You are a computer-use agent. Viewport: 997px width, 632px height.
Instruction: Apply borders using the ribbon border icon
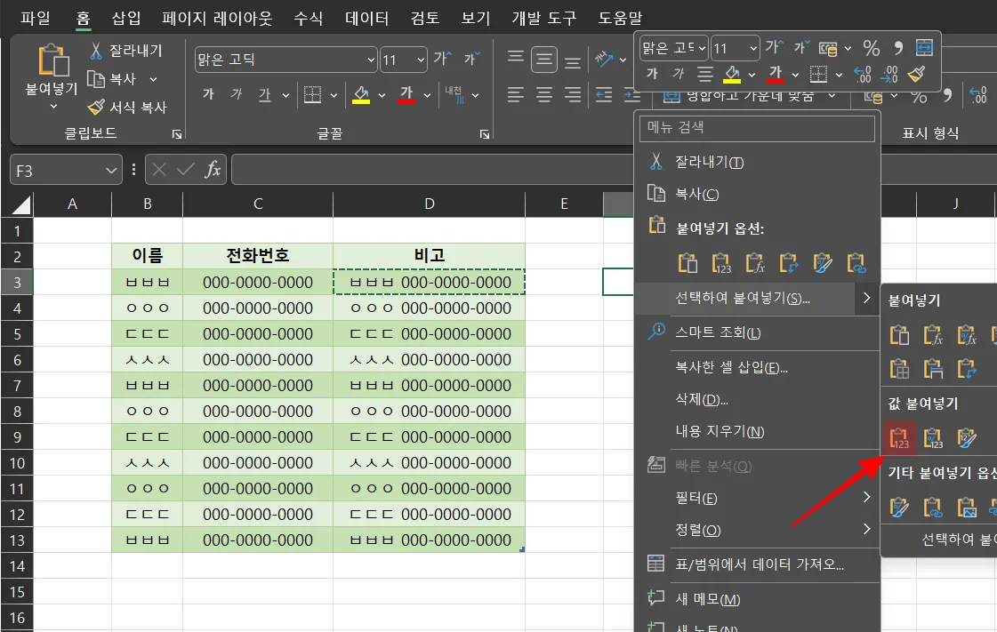point(312,94)
